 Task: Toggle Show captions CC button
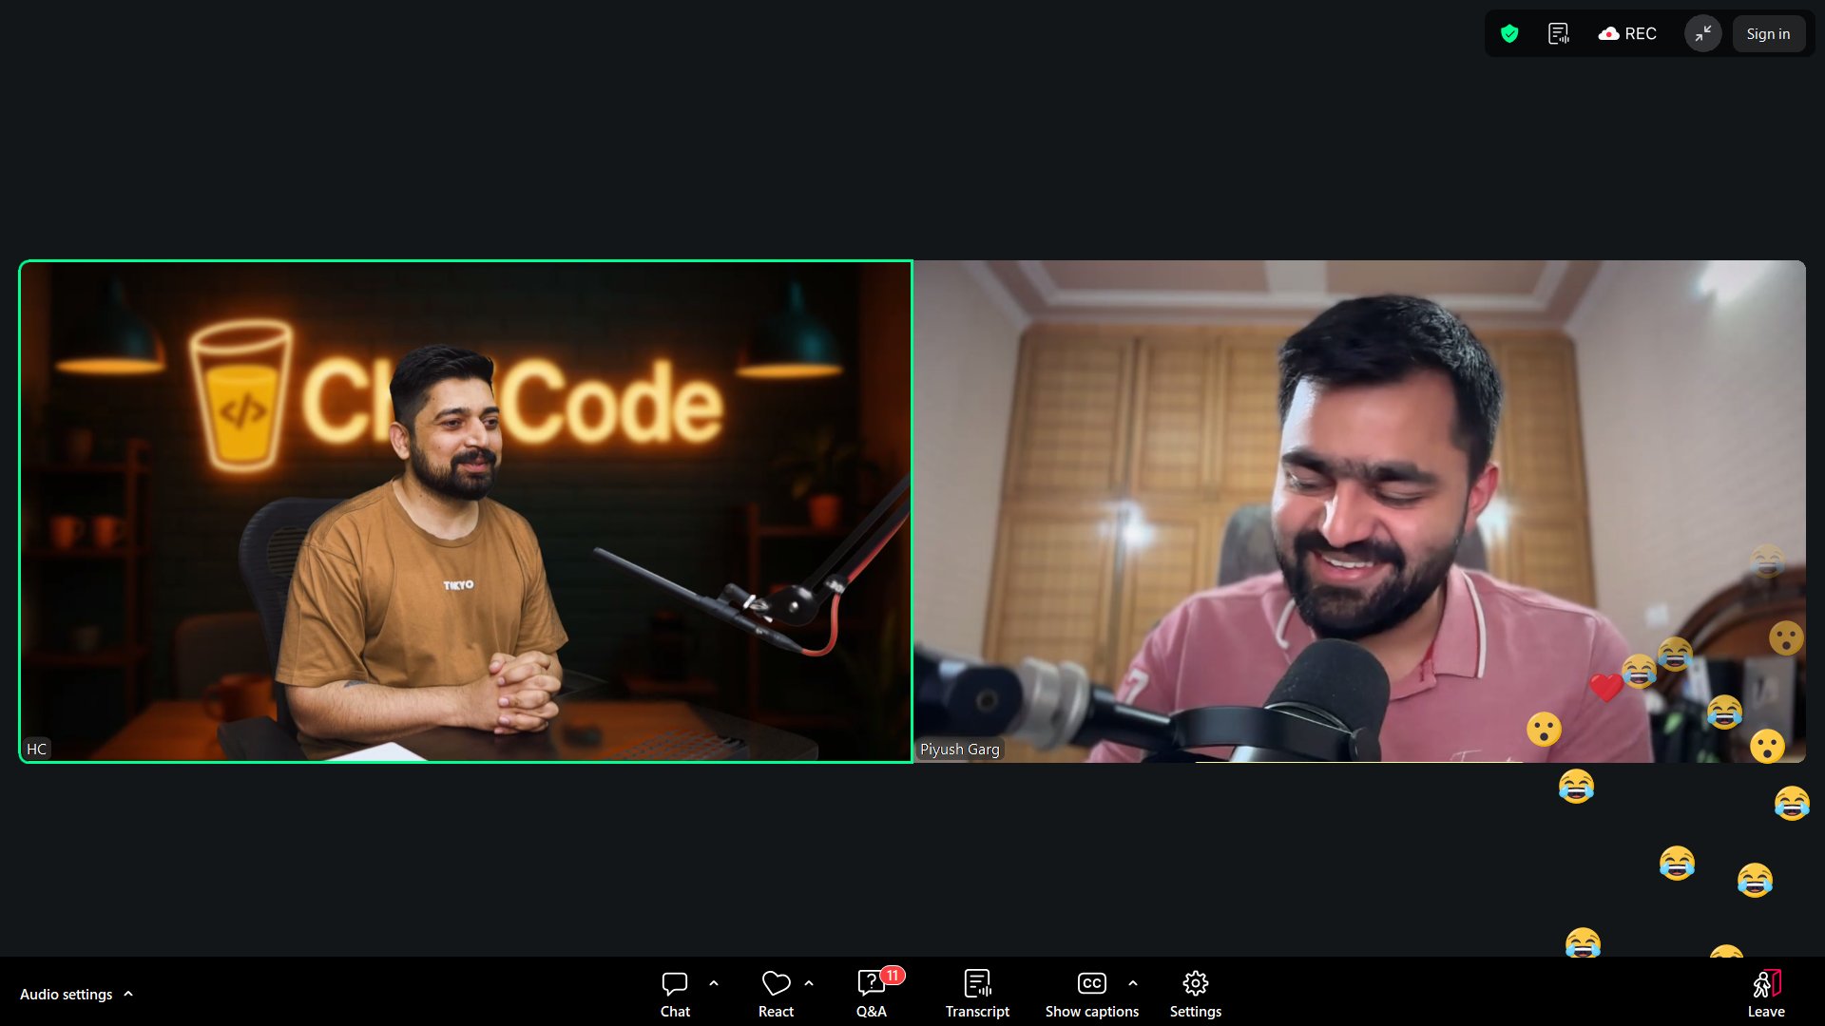[1091, 994]
